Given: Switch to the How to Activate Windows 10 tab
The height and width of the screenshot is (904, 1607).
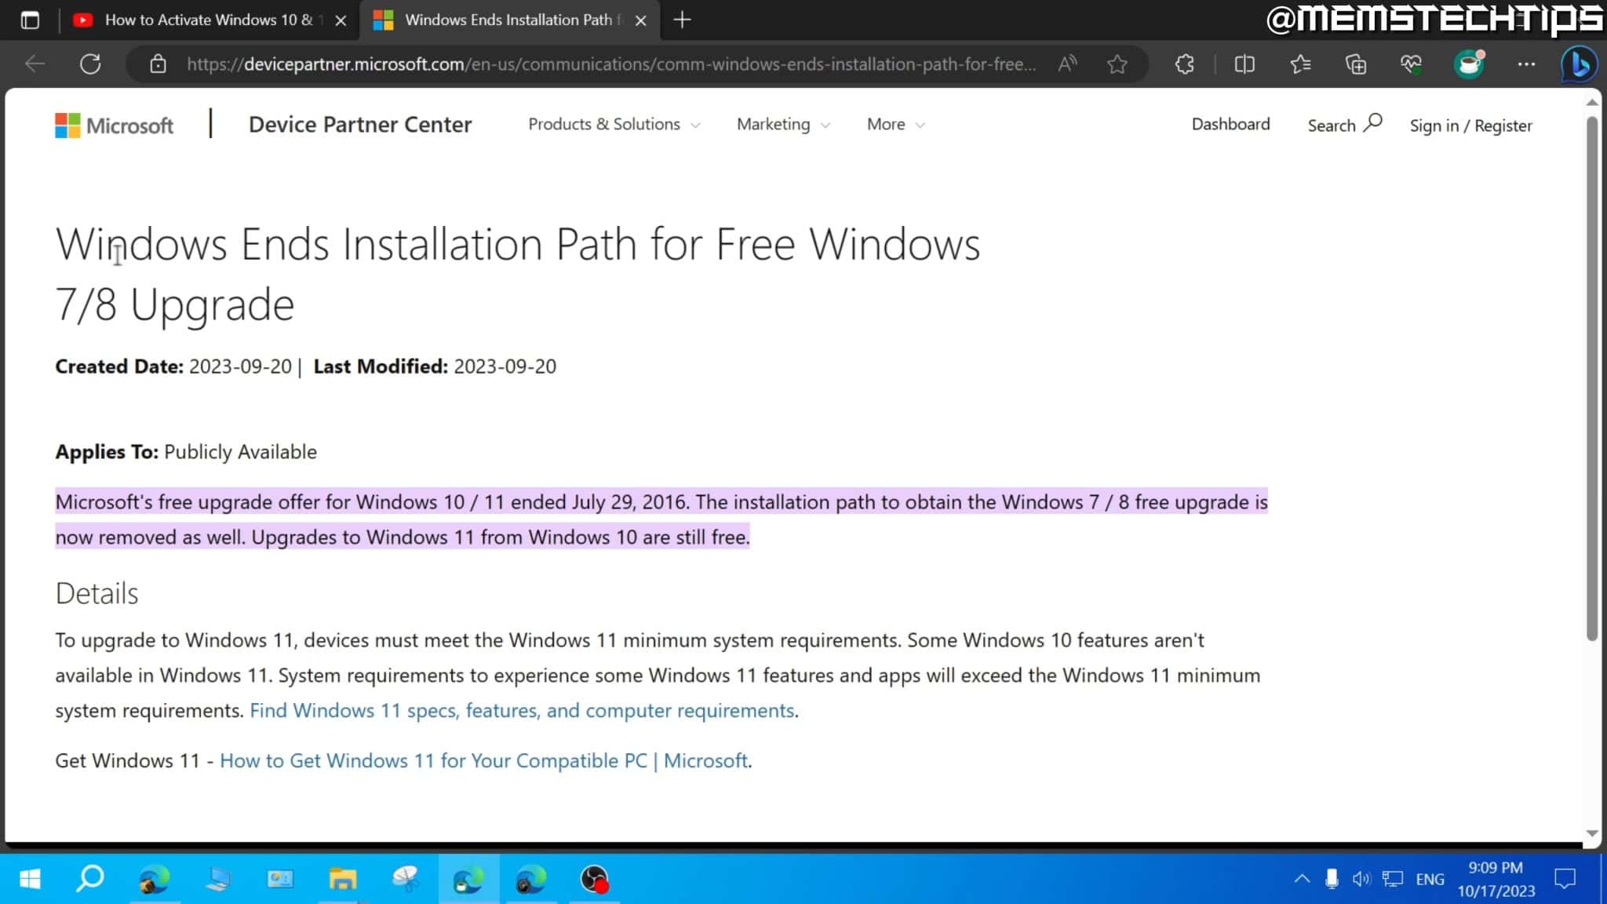Looking at the screenshot, I should pyautogui.click(x=210, y=20).
